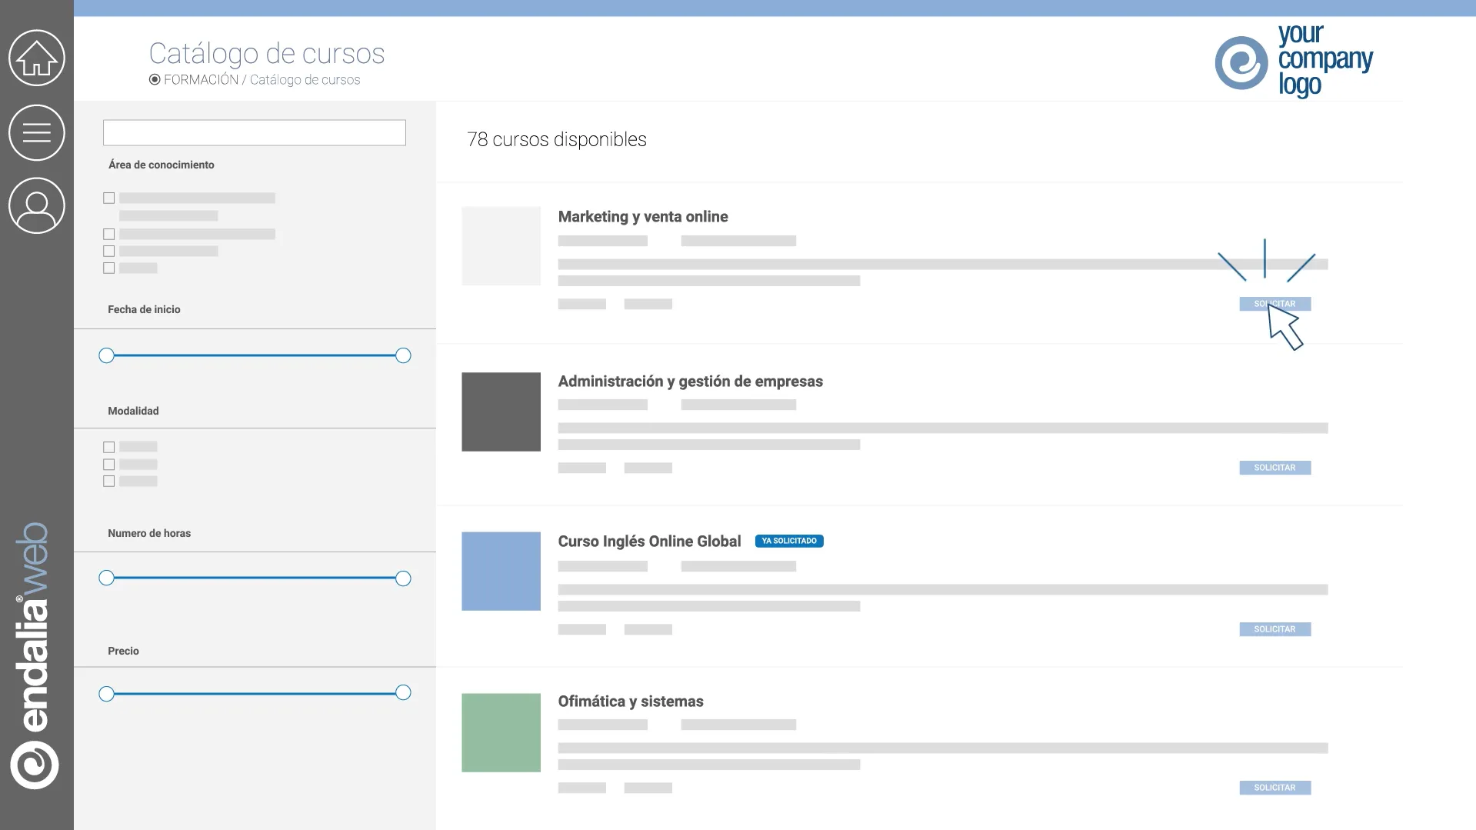Click the 78 cursos disponibles text
The height and width of the screenshot is (830, 1476).
557,139
